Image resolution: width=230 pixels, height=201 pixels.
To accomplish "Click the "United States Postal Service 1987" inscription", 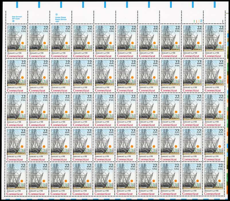I will pos(61,19).
